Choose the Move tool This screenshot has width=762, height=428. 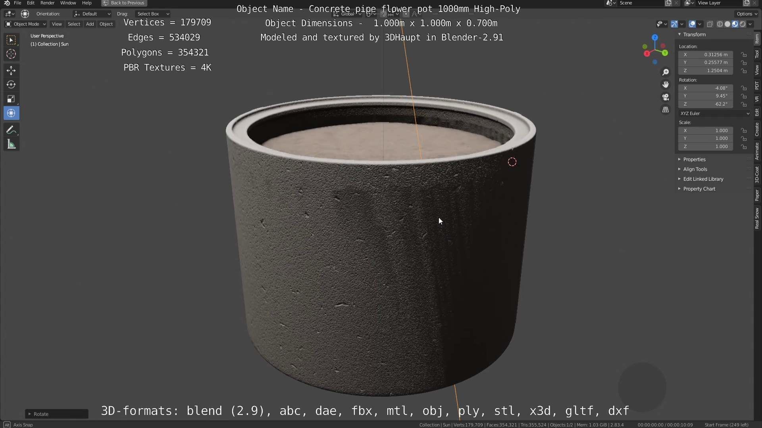[x=11, y=71]
